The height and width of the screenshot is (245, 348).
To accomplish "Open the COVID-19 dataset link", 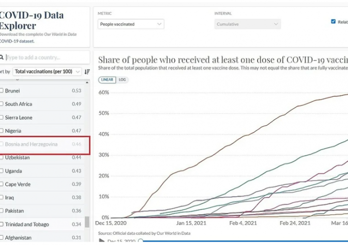I will (17, 41).
